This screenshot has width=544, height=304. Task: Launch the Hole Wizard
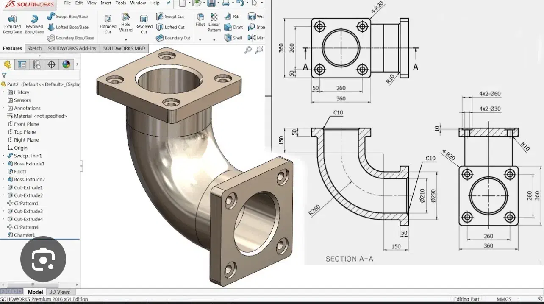coord(126,23)
